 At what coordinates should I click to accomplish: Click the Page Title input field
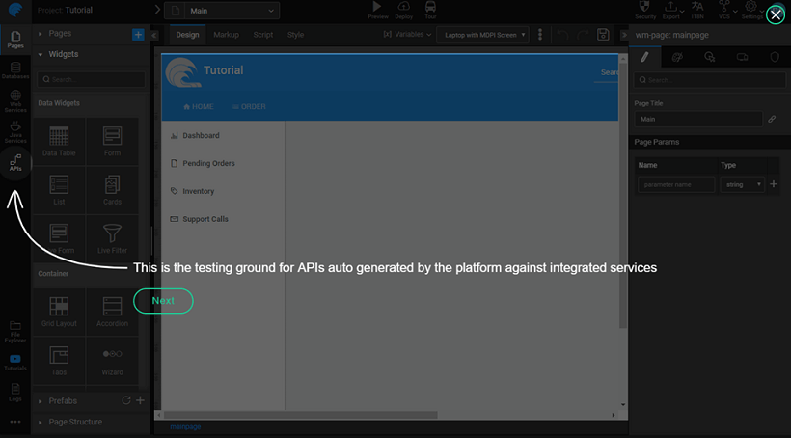coord(697,120)
